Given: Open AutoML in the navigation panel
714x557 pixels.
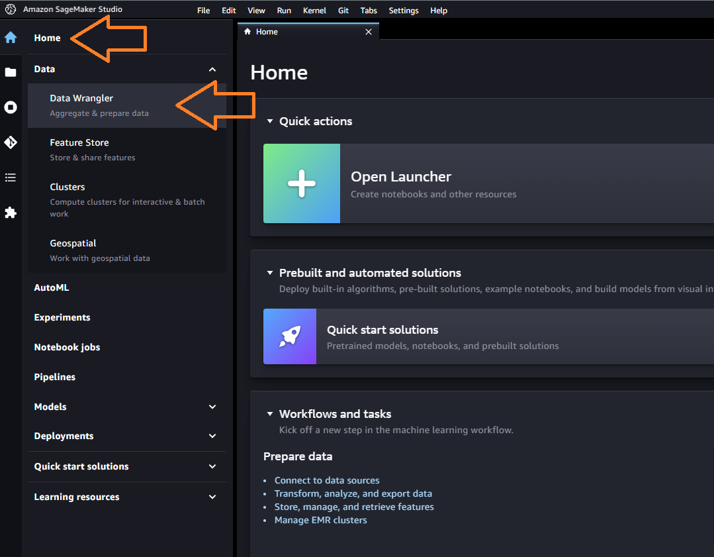Looking at the screenshot, I should click(x=52, y=287).
